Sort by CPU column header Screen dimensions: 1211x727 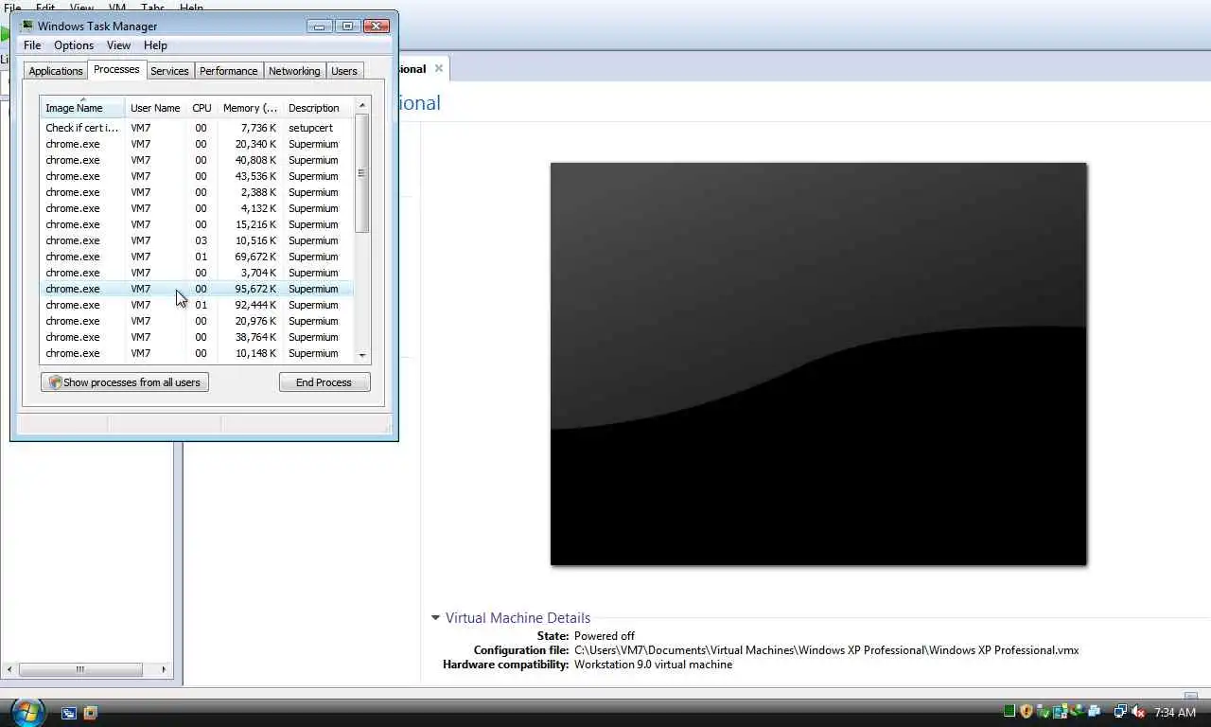(x=202, y=108)
